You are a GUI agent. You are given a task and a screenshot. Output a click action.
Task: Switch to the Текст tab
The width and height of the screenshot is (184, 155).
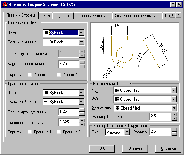pyautogui.click(x=45, y=16)
